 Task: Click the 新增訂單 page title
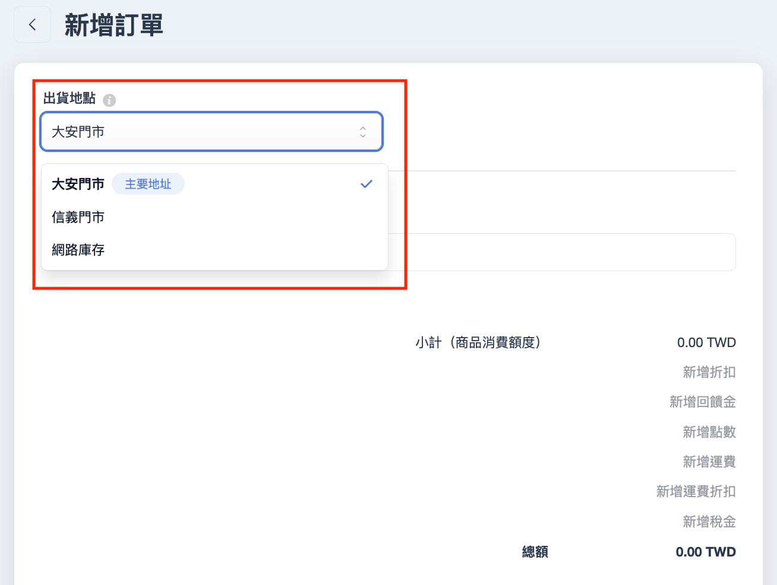[113, 26]
